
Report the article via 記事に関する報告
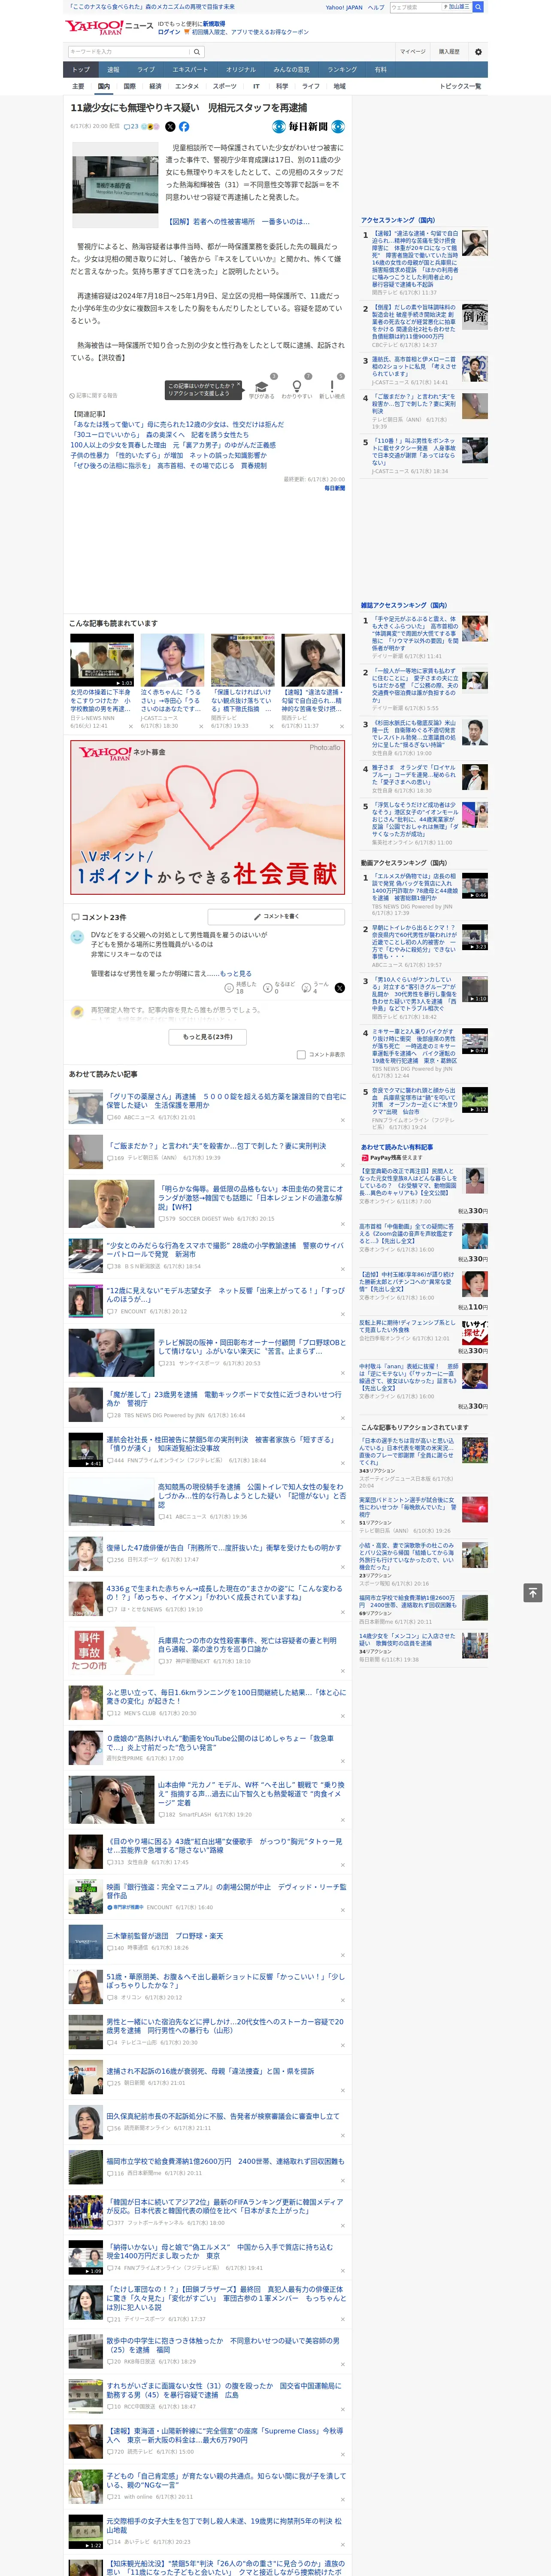click(94, 395)
